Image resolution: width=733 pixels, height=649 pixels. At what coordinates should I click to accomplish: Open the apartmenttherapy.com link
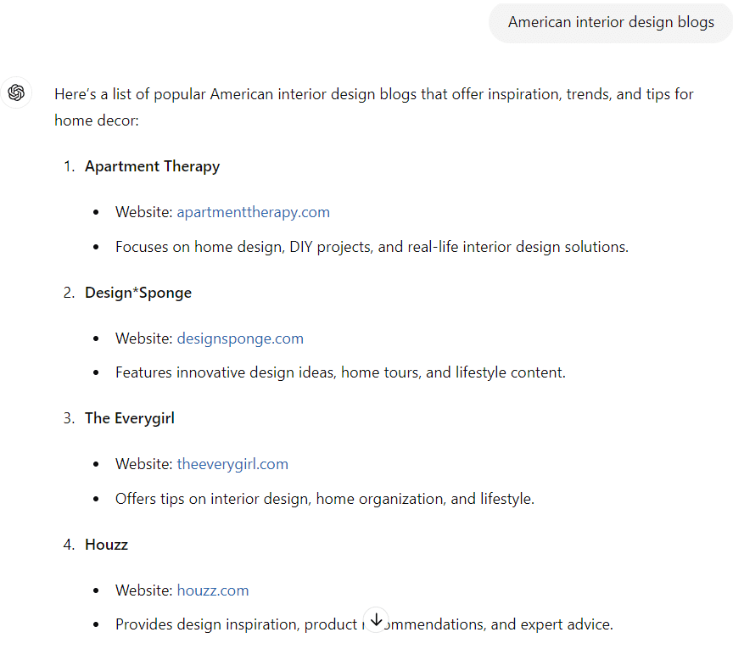253,212
